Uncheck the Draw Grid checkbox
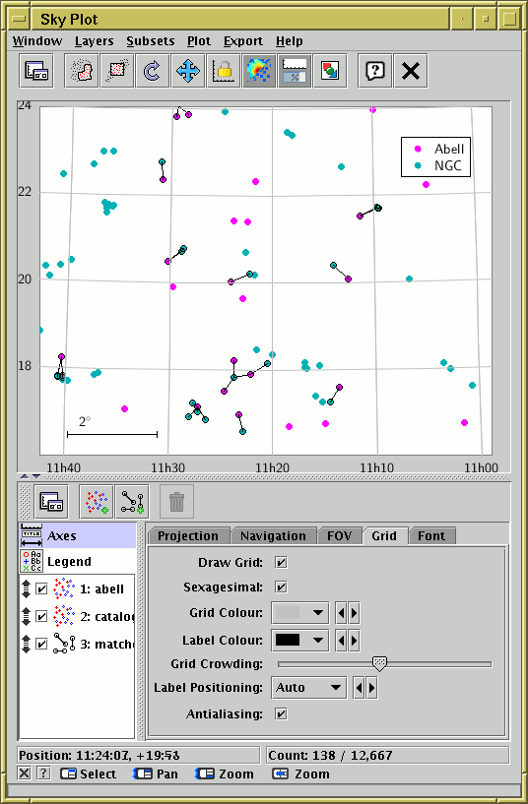Viewport: 528px width, 804px height. 281,563
